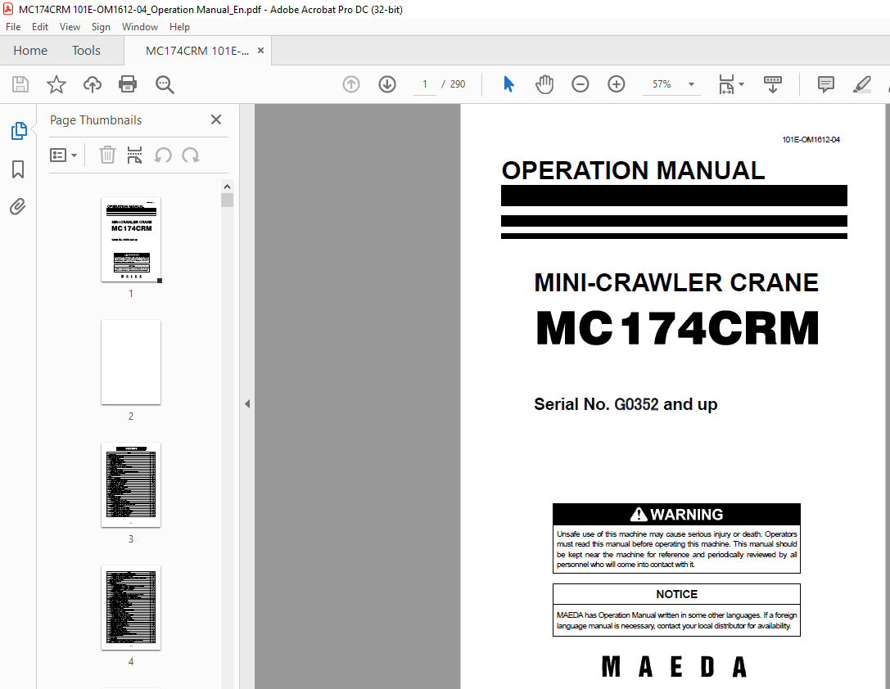Select blank page 2 thumbnail
The height and width of the screenshot is (689, 890).
point(131,362)
